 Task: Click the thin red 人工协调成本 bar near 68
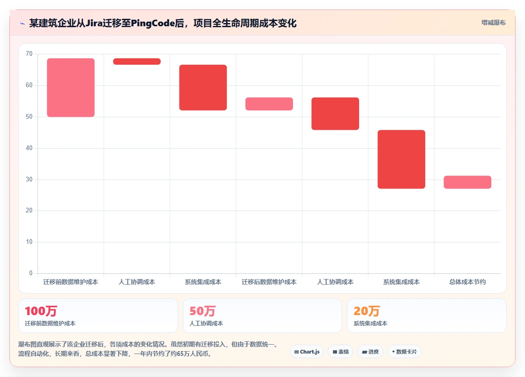pyautogui.click(x=137, y=61)
